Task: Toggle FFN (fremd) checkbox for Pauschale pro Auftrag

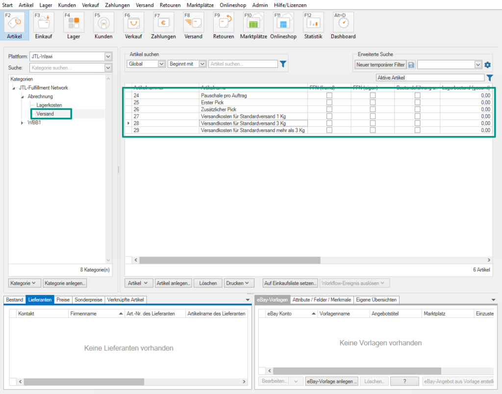Action: [329, 96]
